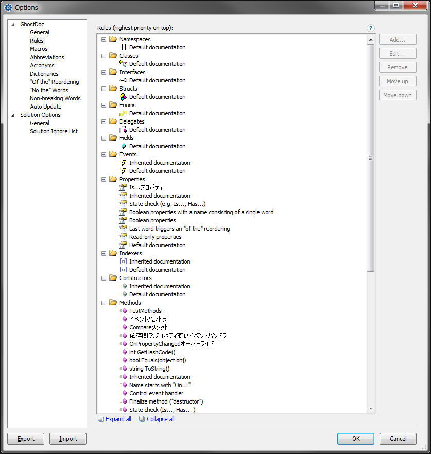Click the Export button
The height and width of the screenshot is (454, 431).
pyautogui.click(x=26, y=439)
